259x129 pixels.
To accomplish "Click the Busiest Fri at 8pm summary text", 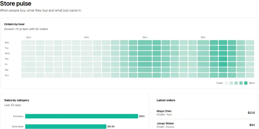I will [x=26, y=29].
